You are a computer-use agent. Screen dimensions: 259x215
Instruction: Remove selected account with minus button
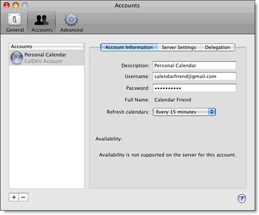[x=23, y=197]
